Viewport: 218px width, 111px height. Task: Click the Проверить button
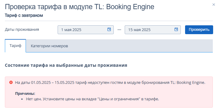click(x=199, y=30)
